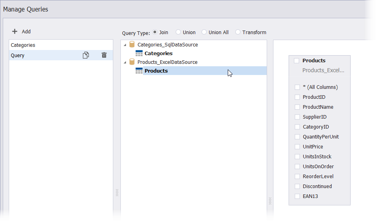Select the Join query type
Viewport: 376px width, 221px height.
(x=155, y=32)
